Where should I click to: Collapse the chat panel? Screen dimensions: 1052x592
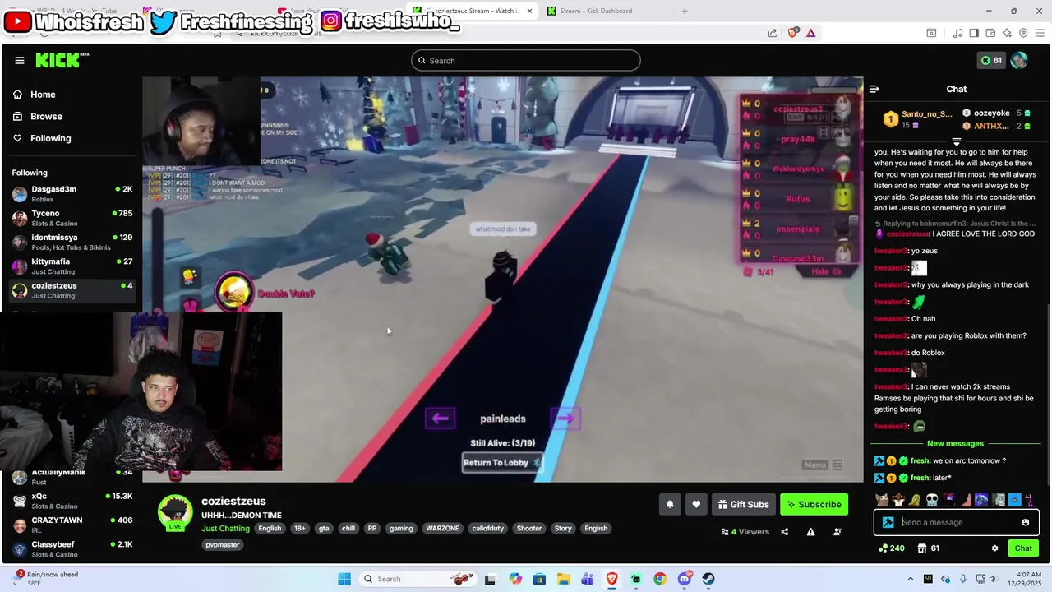point(874,89)
